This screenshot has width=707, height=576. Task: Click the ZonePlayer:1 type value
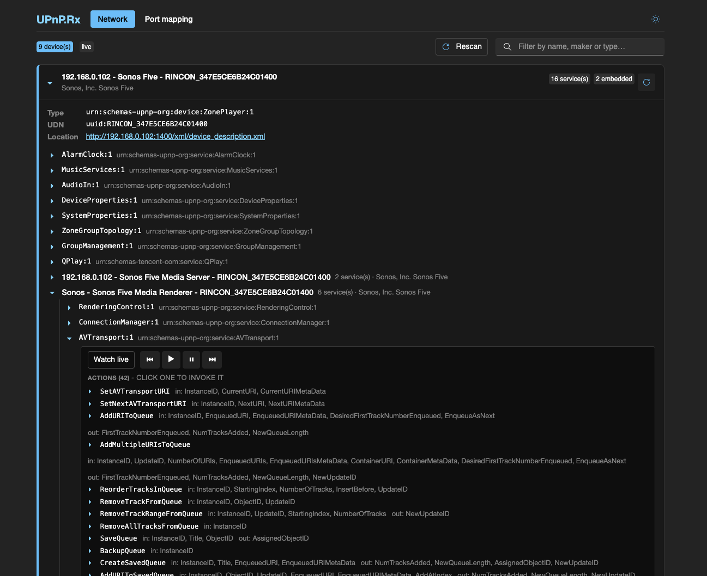[x=170, y=112]
